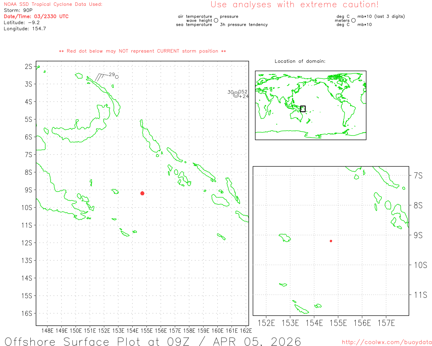Click the units legend circle beside "meters"

point(353,21)
